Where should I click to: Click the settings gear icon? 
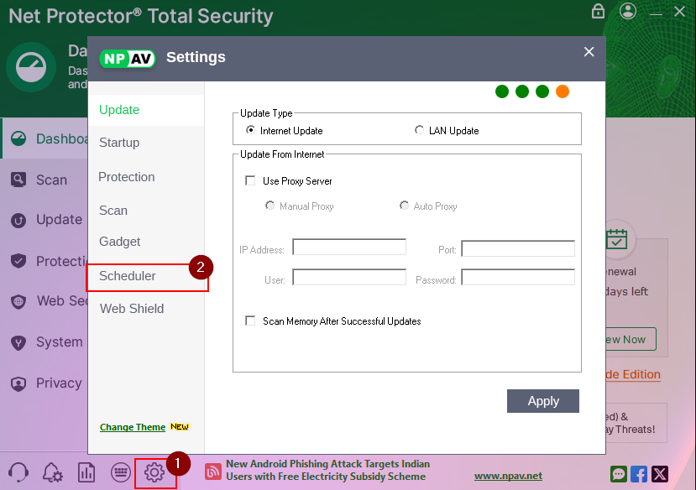click(x=154, y=472)
